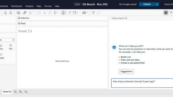Click the 'Filter and sort data' bullet text

[130, 60]
